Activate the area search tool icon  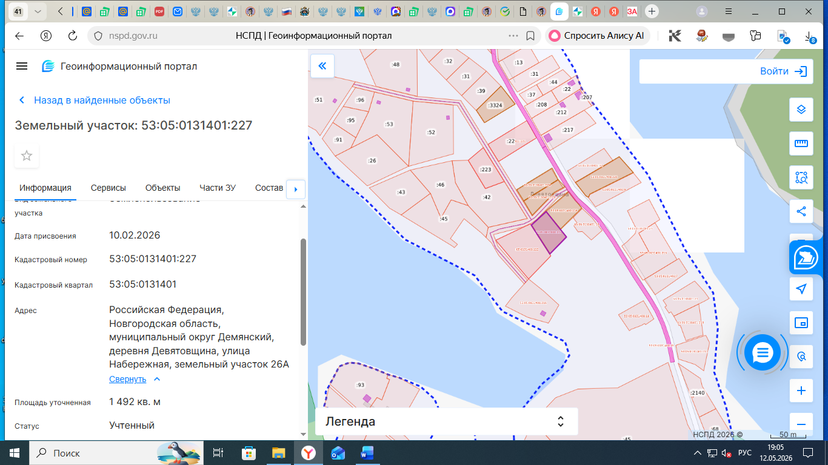tap(801, 177)
